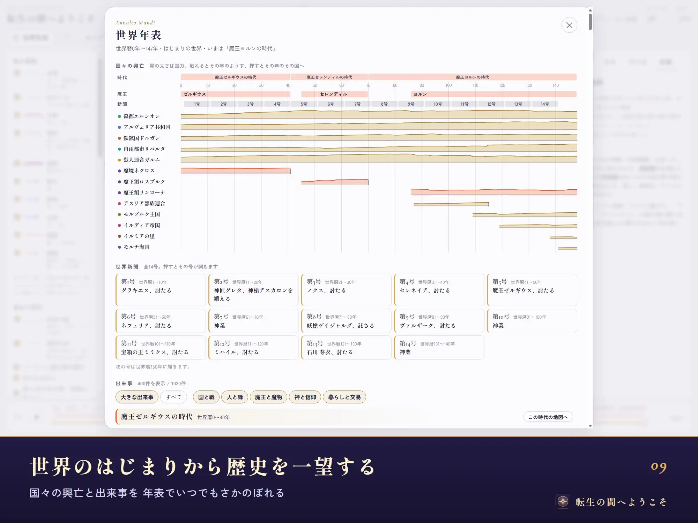Select the 大きな出来事 filter

137,397
